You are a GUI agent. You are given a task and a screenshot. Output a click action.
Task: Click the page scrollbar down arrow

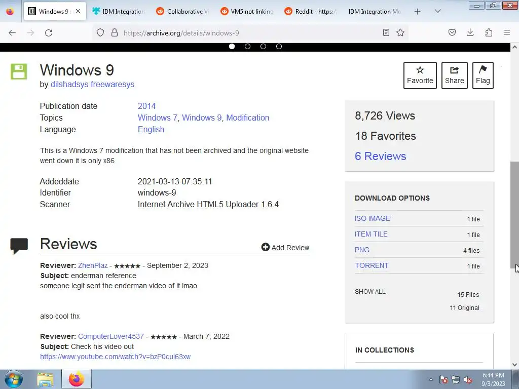tap(515, 365)
